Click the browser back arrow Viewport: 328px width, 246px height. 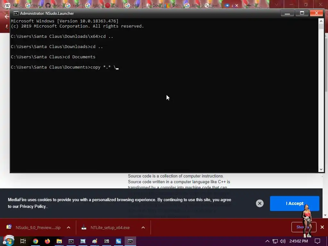pyautogui.click(x=7, y=17)
